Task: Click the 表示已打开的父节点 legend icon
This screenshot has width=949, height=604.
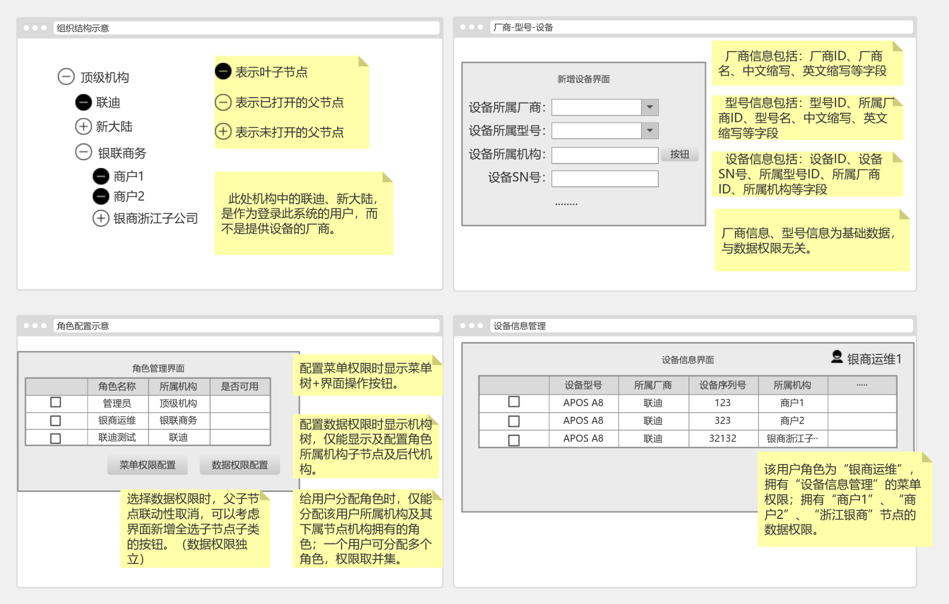Action: point(223,102)
